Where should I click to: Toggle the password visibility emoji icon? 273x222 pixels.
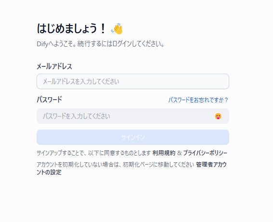[218, 116]
